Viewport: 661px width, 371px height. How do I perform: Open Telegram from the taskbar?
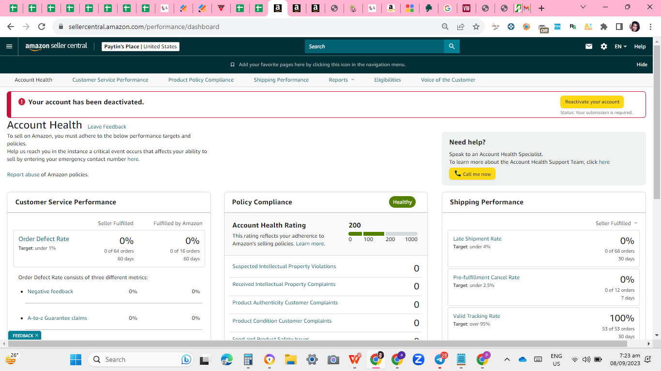[x=440, y=359]
